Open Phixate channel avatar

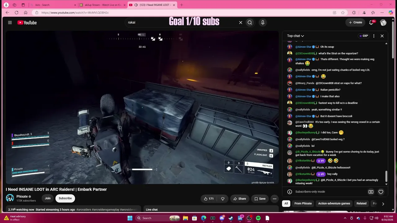coord(10,198)
